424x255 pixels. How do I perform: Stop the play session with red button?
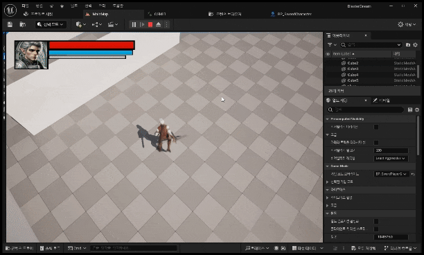(x=150, y=25)
